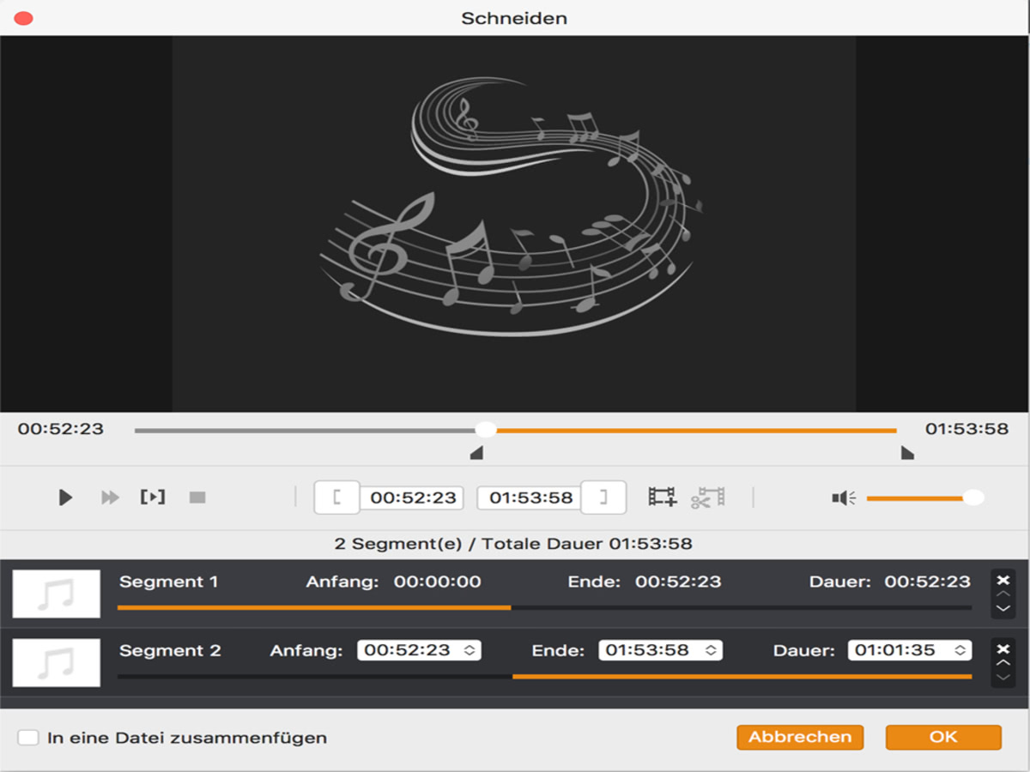This screenshot has height=772, width=1030.
Task: Click the playhead on the timeline
Action: coord(486,429)
